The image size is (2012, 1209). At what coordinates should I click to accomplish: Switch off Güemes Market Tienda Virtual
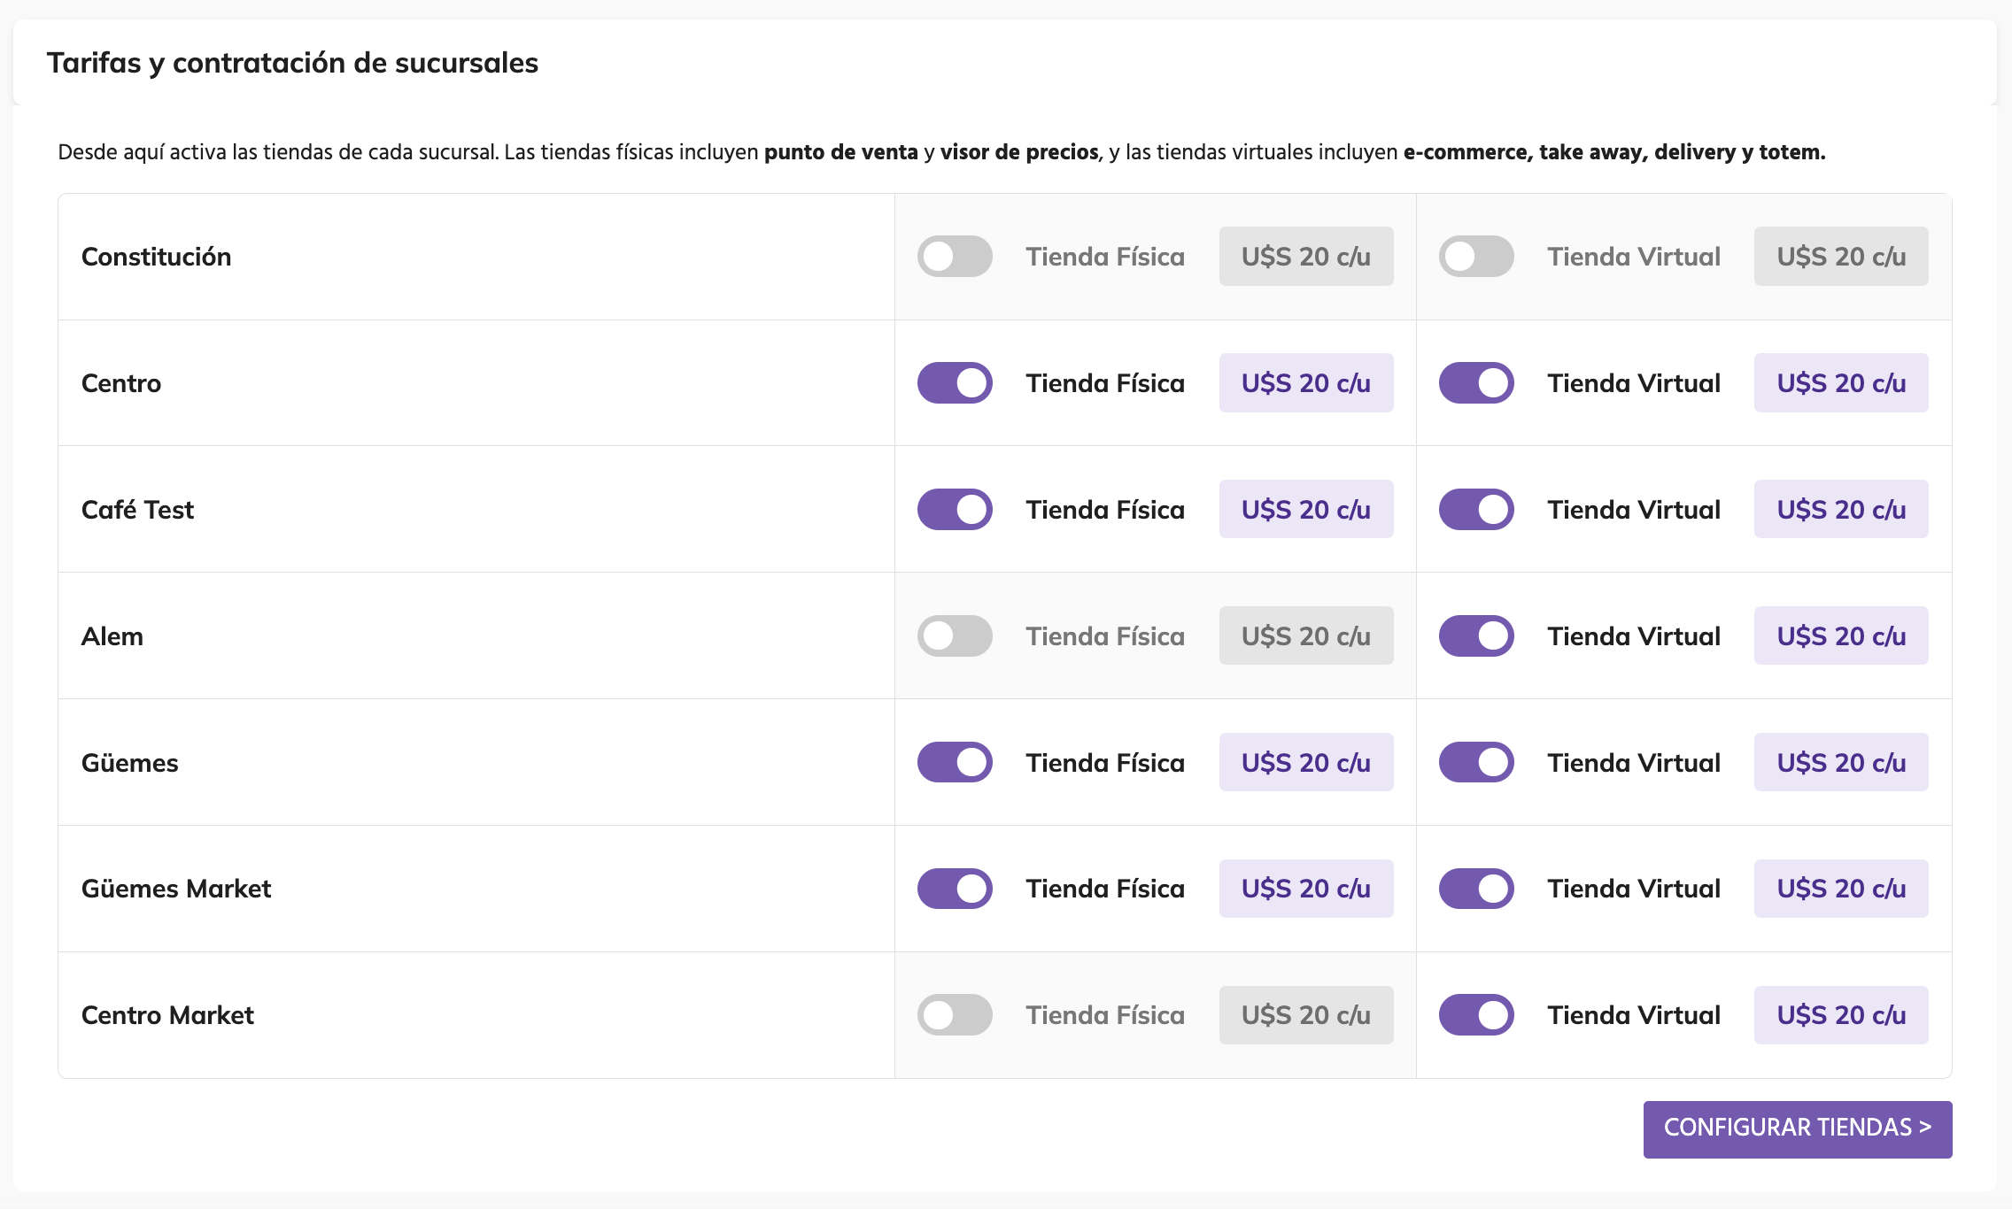click(1475, 889)
